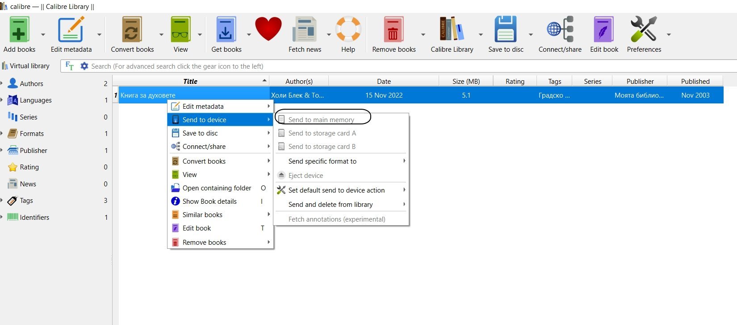Click the Connect/share toolbar icon

[560, 29]
